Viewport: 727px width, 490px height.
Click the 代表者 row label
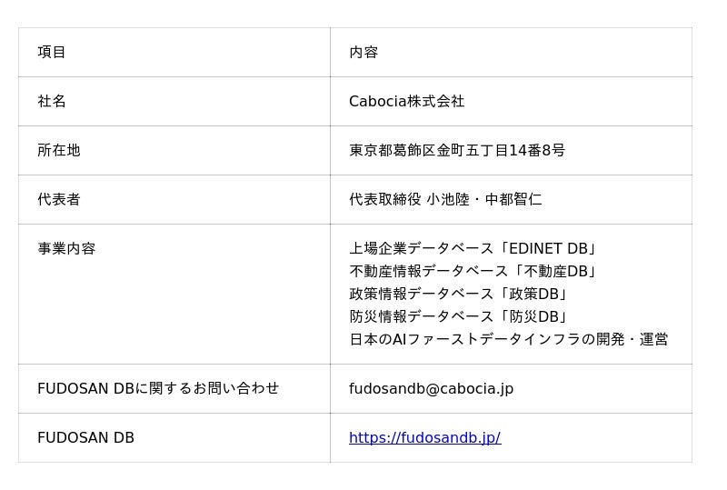(x=59, y=199)
